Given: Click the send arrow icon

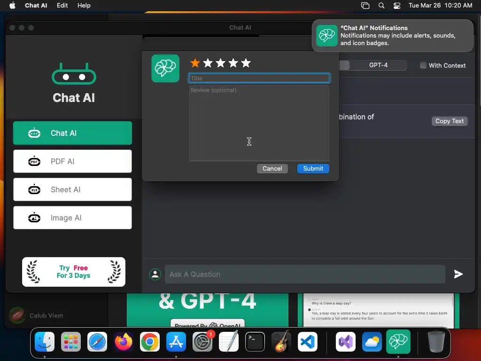Looking at the screenshot, I should 458,274.
